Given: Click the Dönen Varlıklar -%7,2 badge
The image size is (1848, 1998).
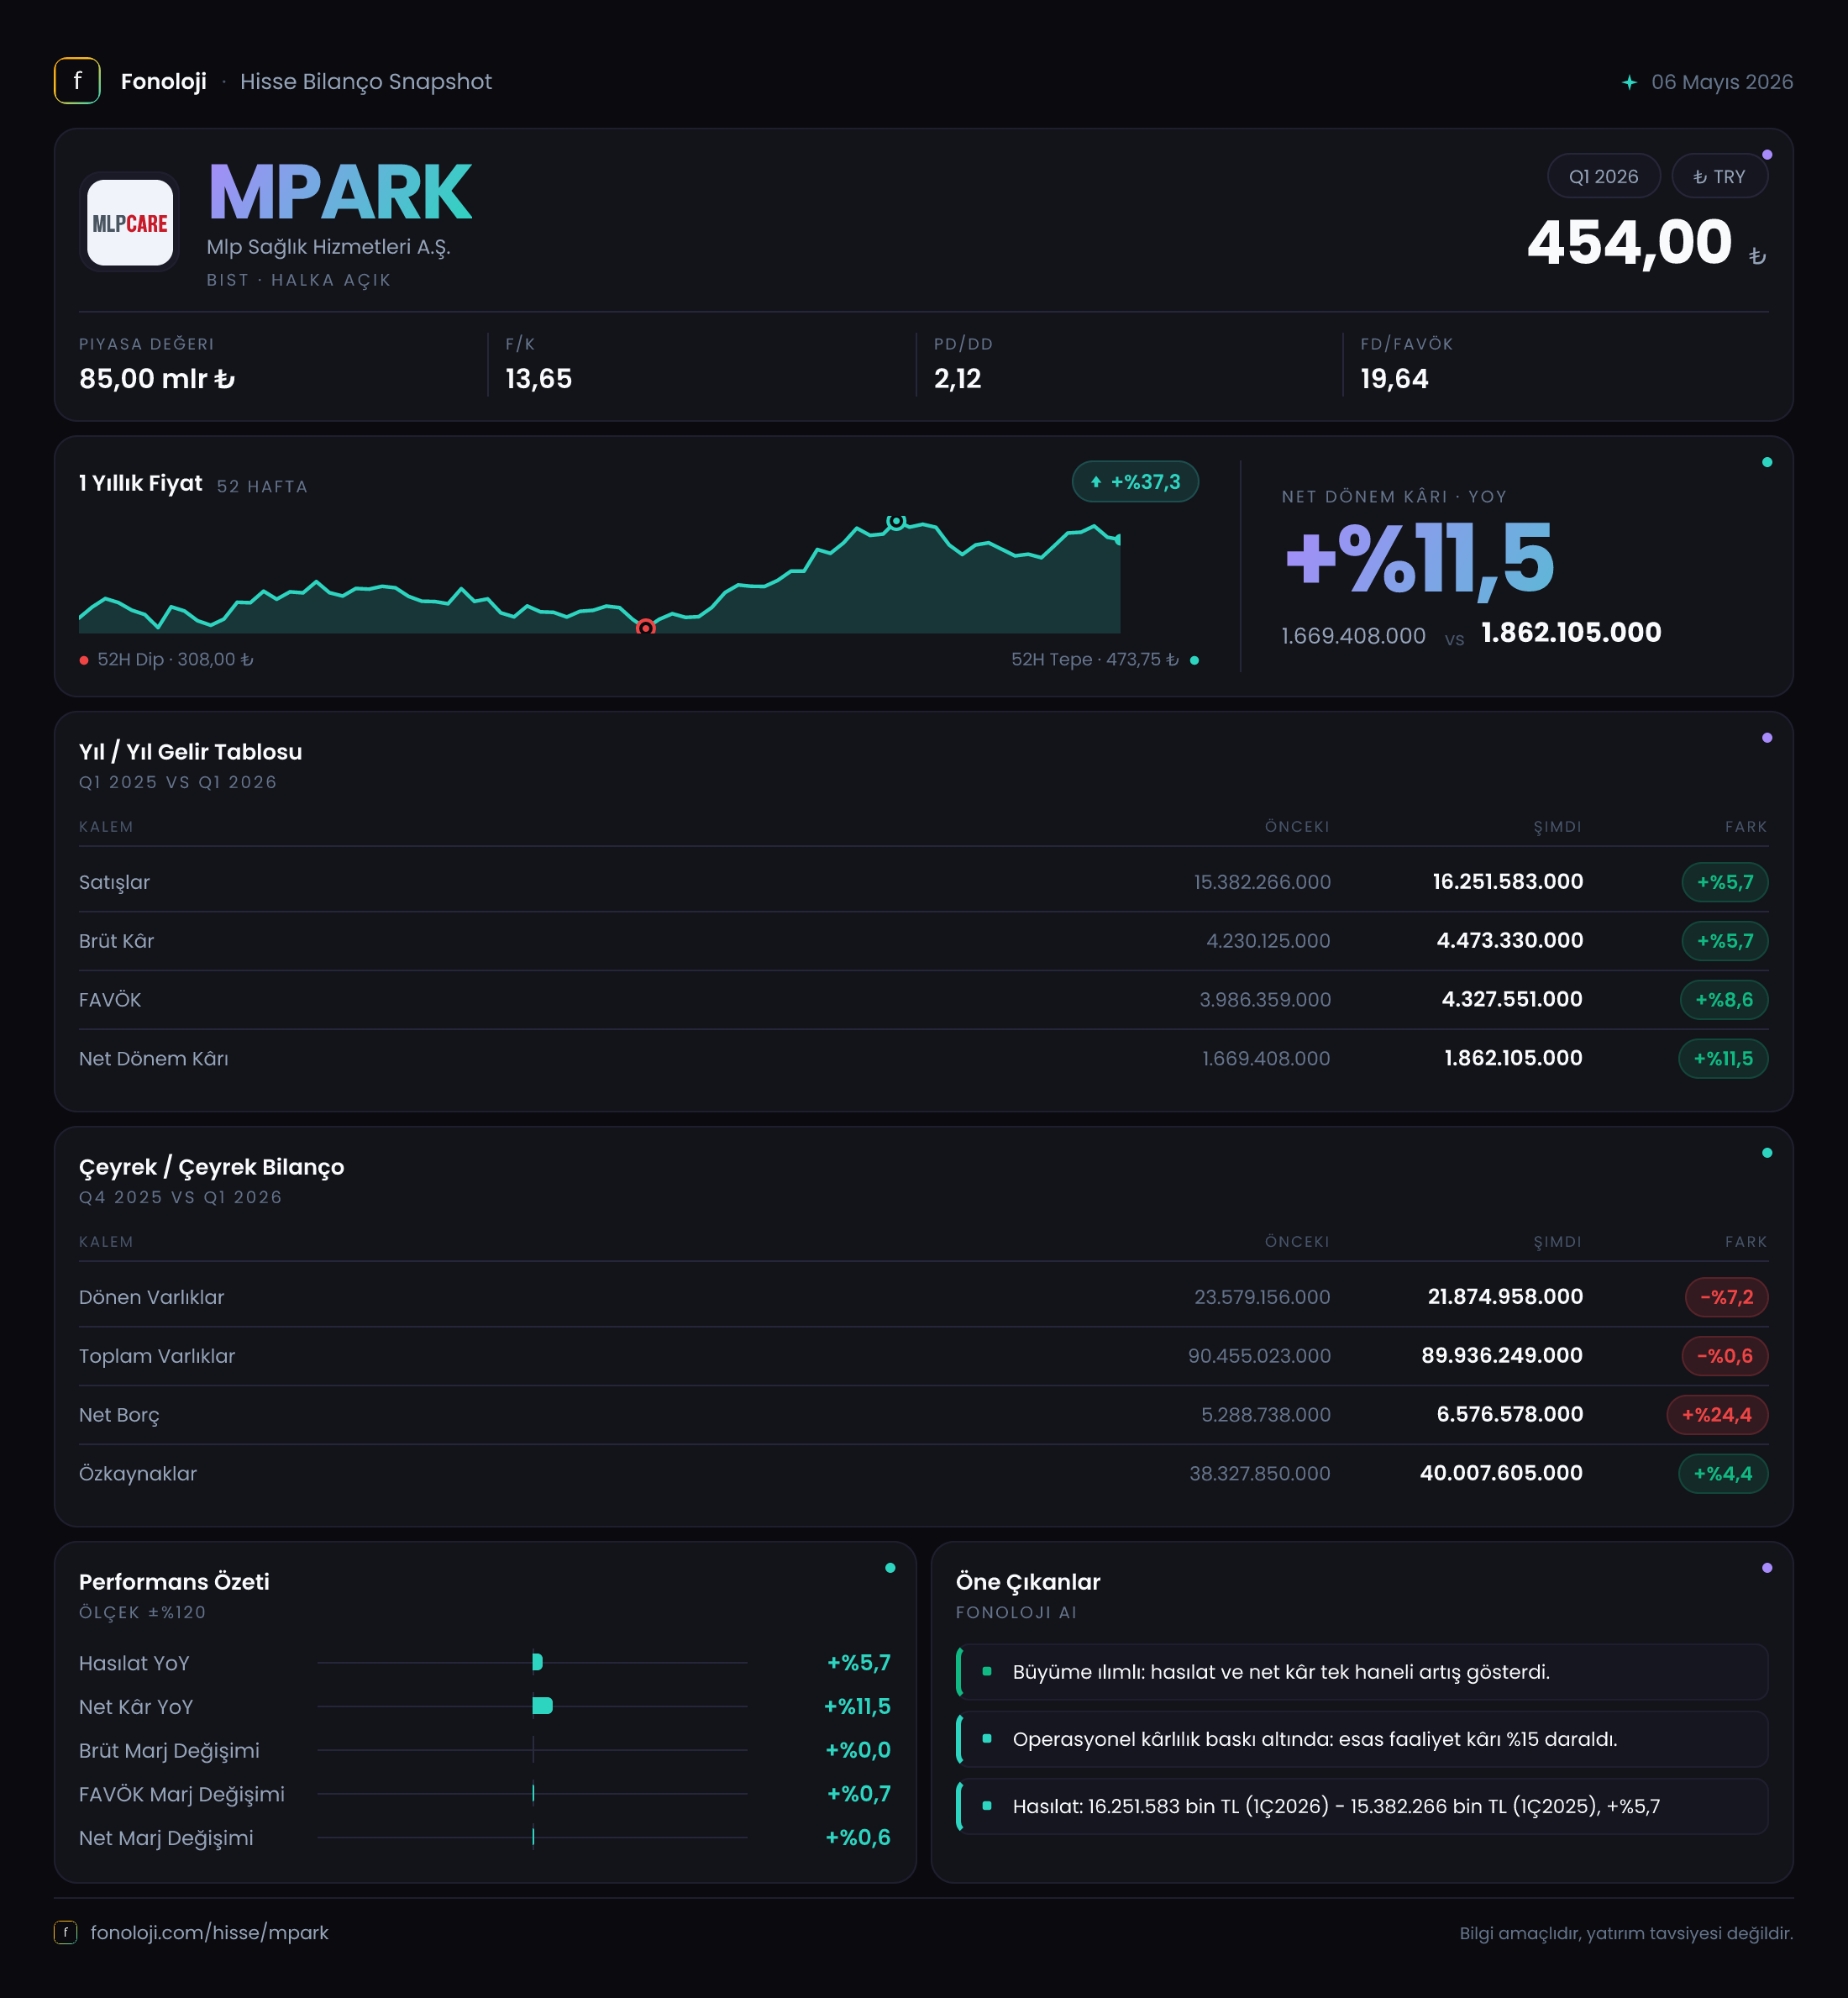Looking at the screenshot, I should click(1726, 1297).
